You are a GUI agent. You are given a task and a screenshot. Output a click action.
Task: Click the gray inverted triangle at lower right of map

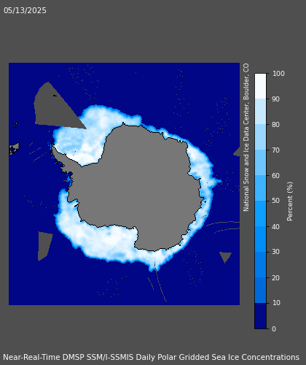[225, 257]
